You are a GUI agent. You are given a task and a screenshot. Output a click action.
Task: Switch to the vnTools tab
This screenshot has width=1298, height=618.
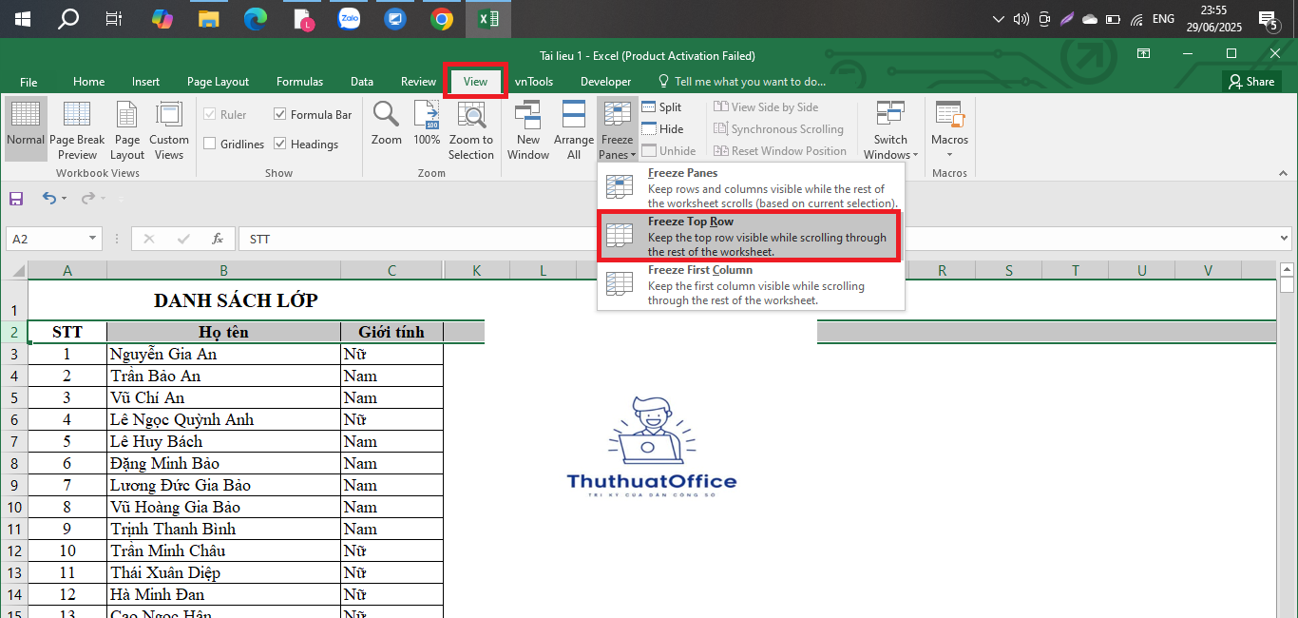[x=533, y=82]
